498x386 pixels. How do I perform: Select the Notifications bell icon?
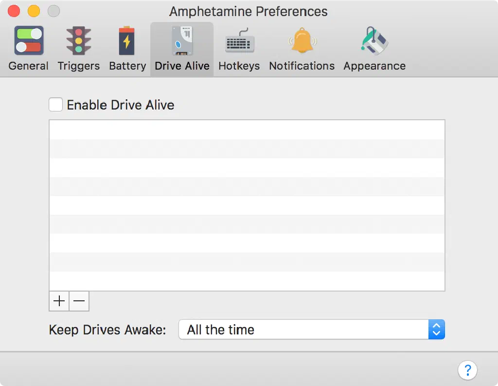pyautogui.click(x=302, y=41)
